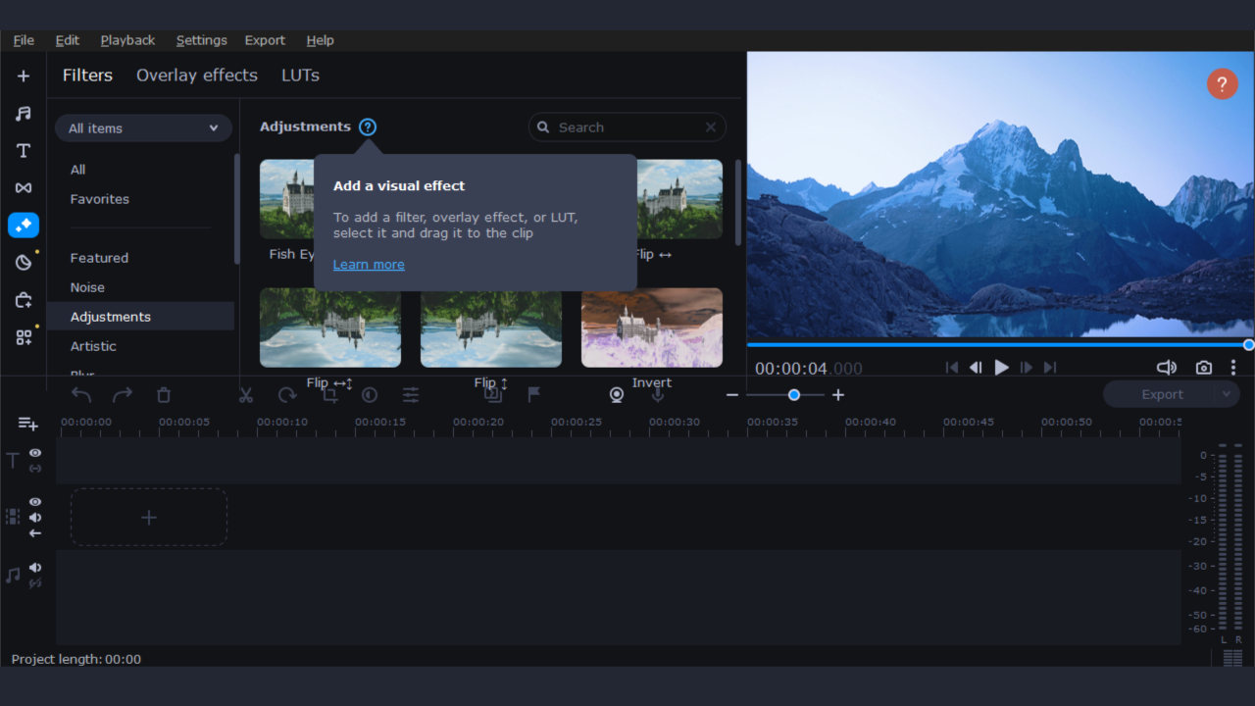Toggle video track visibility eye
This screenshot has width=1255, height=706.
(x=35, y=502)
